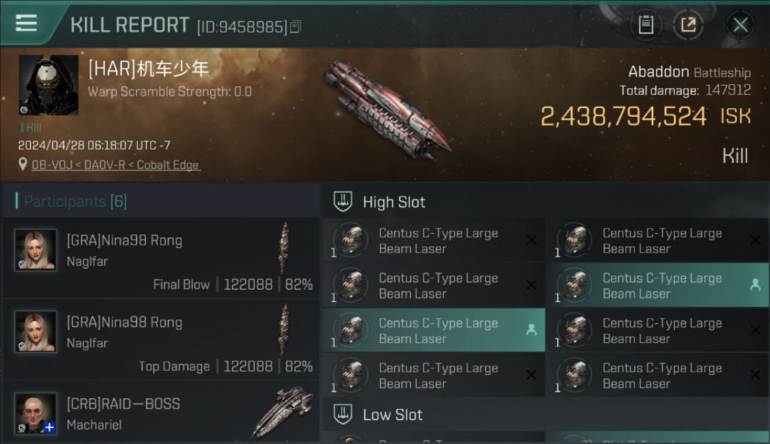Image resolution: width=770 pixels, height=444 pixels.
Task: Click the RAID-BOSS pilot portrait
Action: click(x=36, y=413)
